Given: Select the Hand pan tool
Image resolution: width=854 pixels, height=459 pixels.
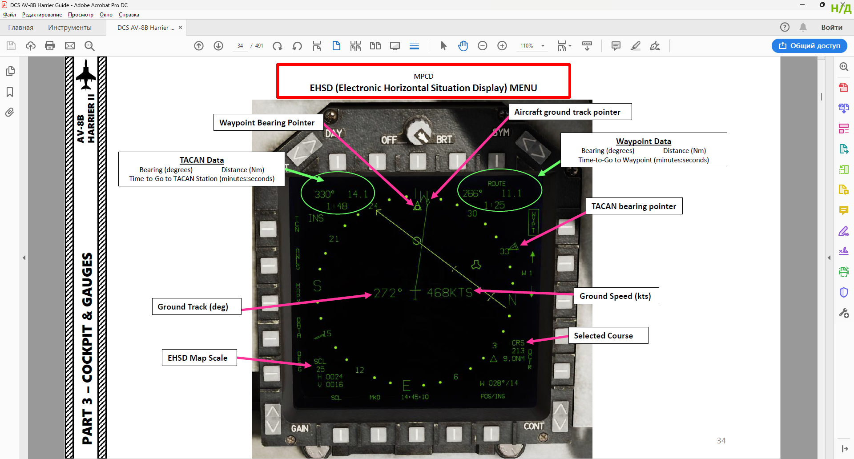Looking at the screenshot, I should [x=463, y=46].
